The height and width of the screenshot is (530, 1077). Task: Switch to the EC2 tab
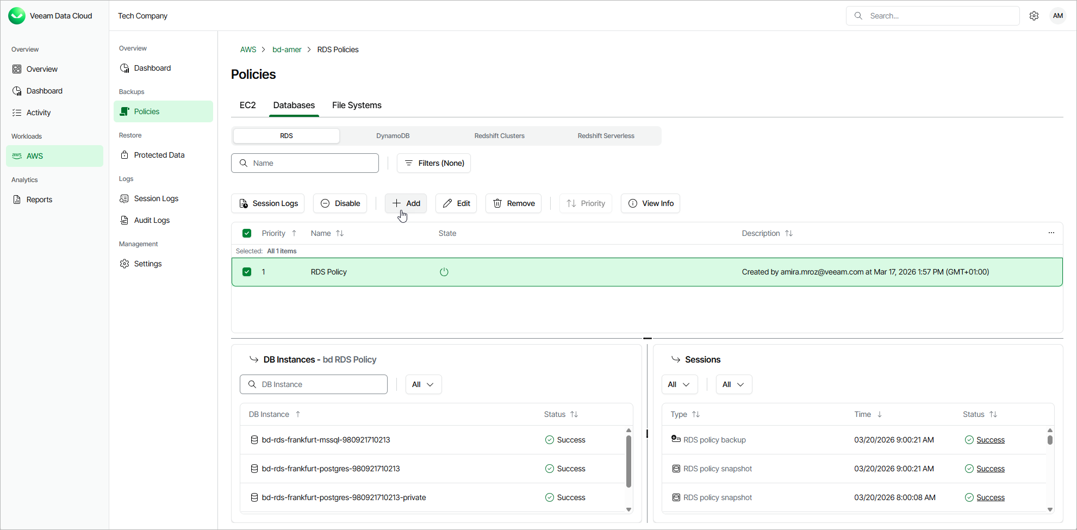pyautogui.click(x=248, y=105)
